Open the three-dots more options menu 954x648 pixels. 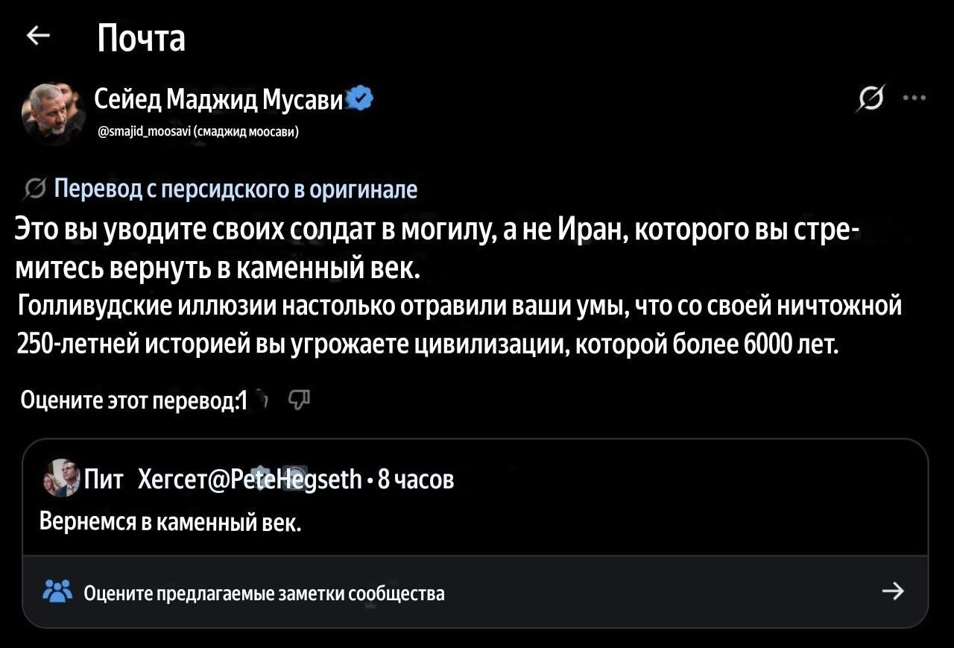click(x=914, y=98)
